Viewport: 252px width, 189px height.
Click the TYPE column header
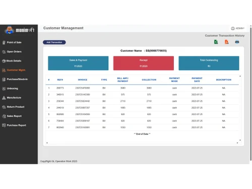(104, 80)
